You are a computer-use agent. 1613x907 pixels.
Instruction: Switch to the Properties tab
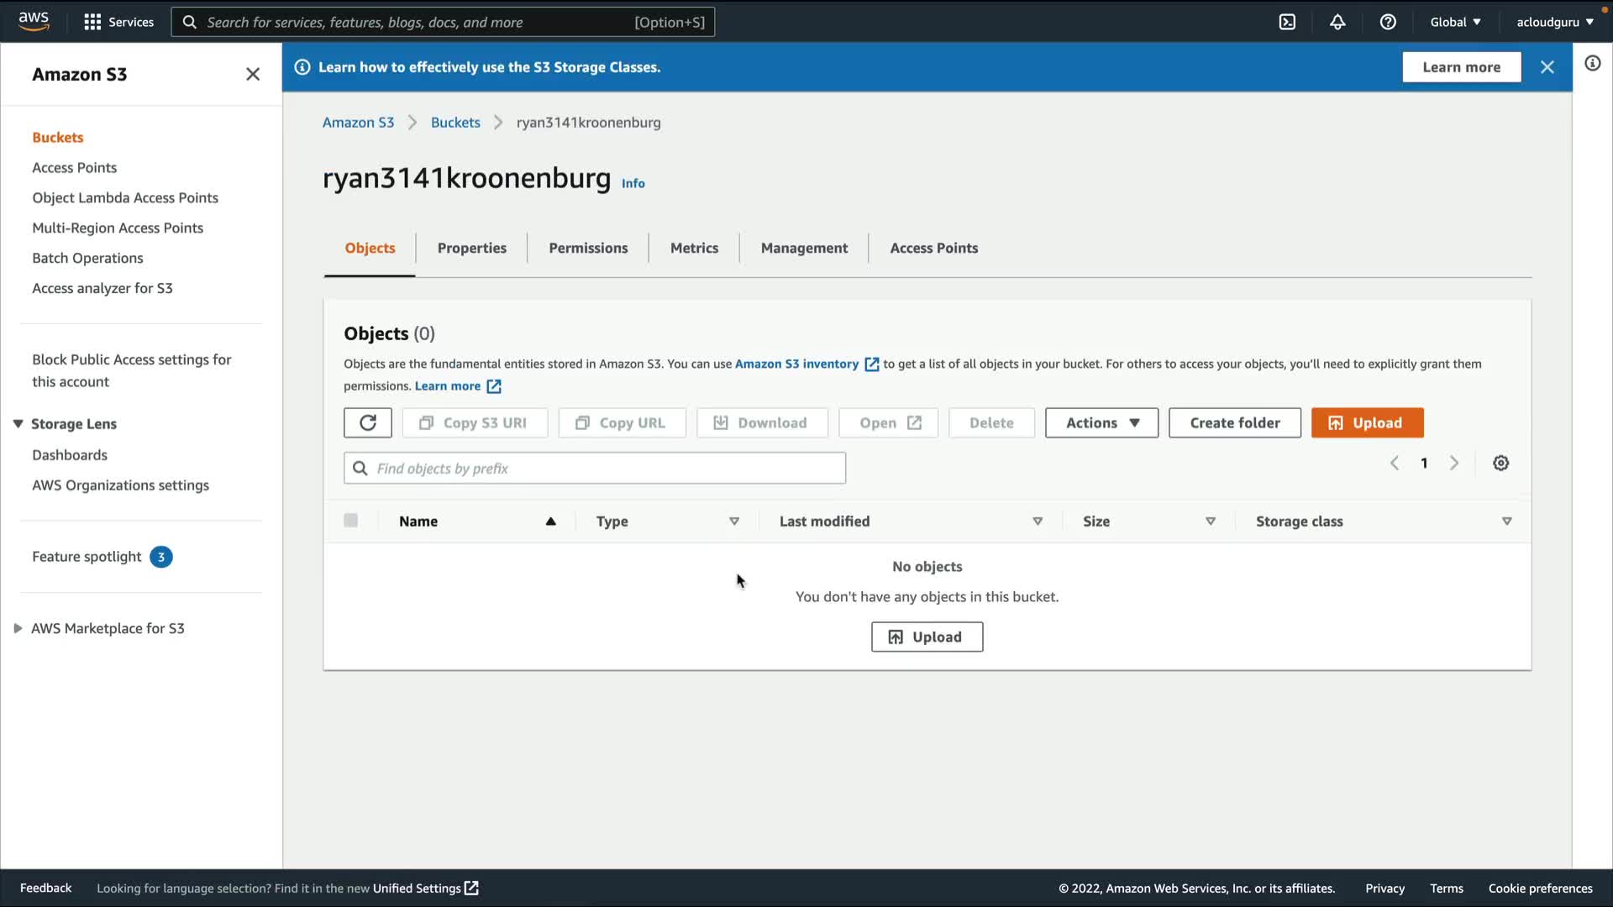click(x=471, y=248)
